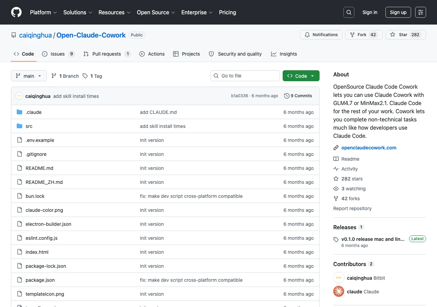Click the tag icon next to 1 Tag
437x307 pixels.
coord(85,76)
